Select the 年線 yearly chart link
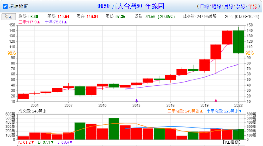 [x=253, y=6]
